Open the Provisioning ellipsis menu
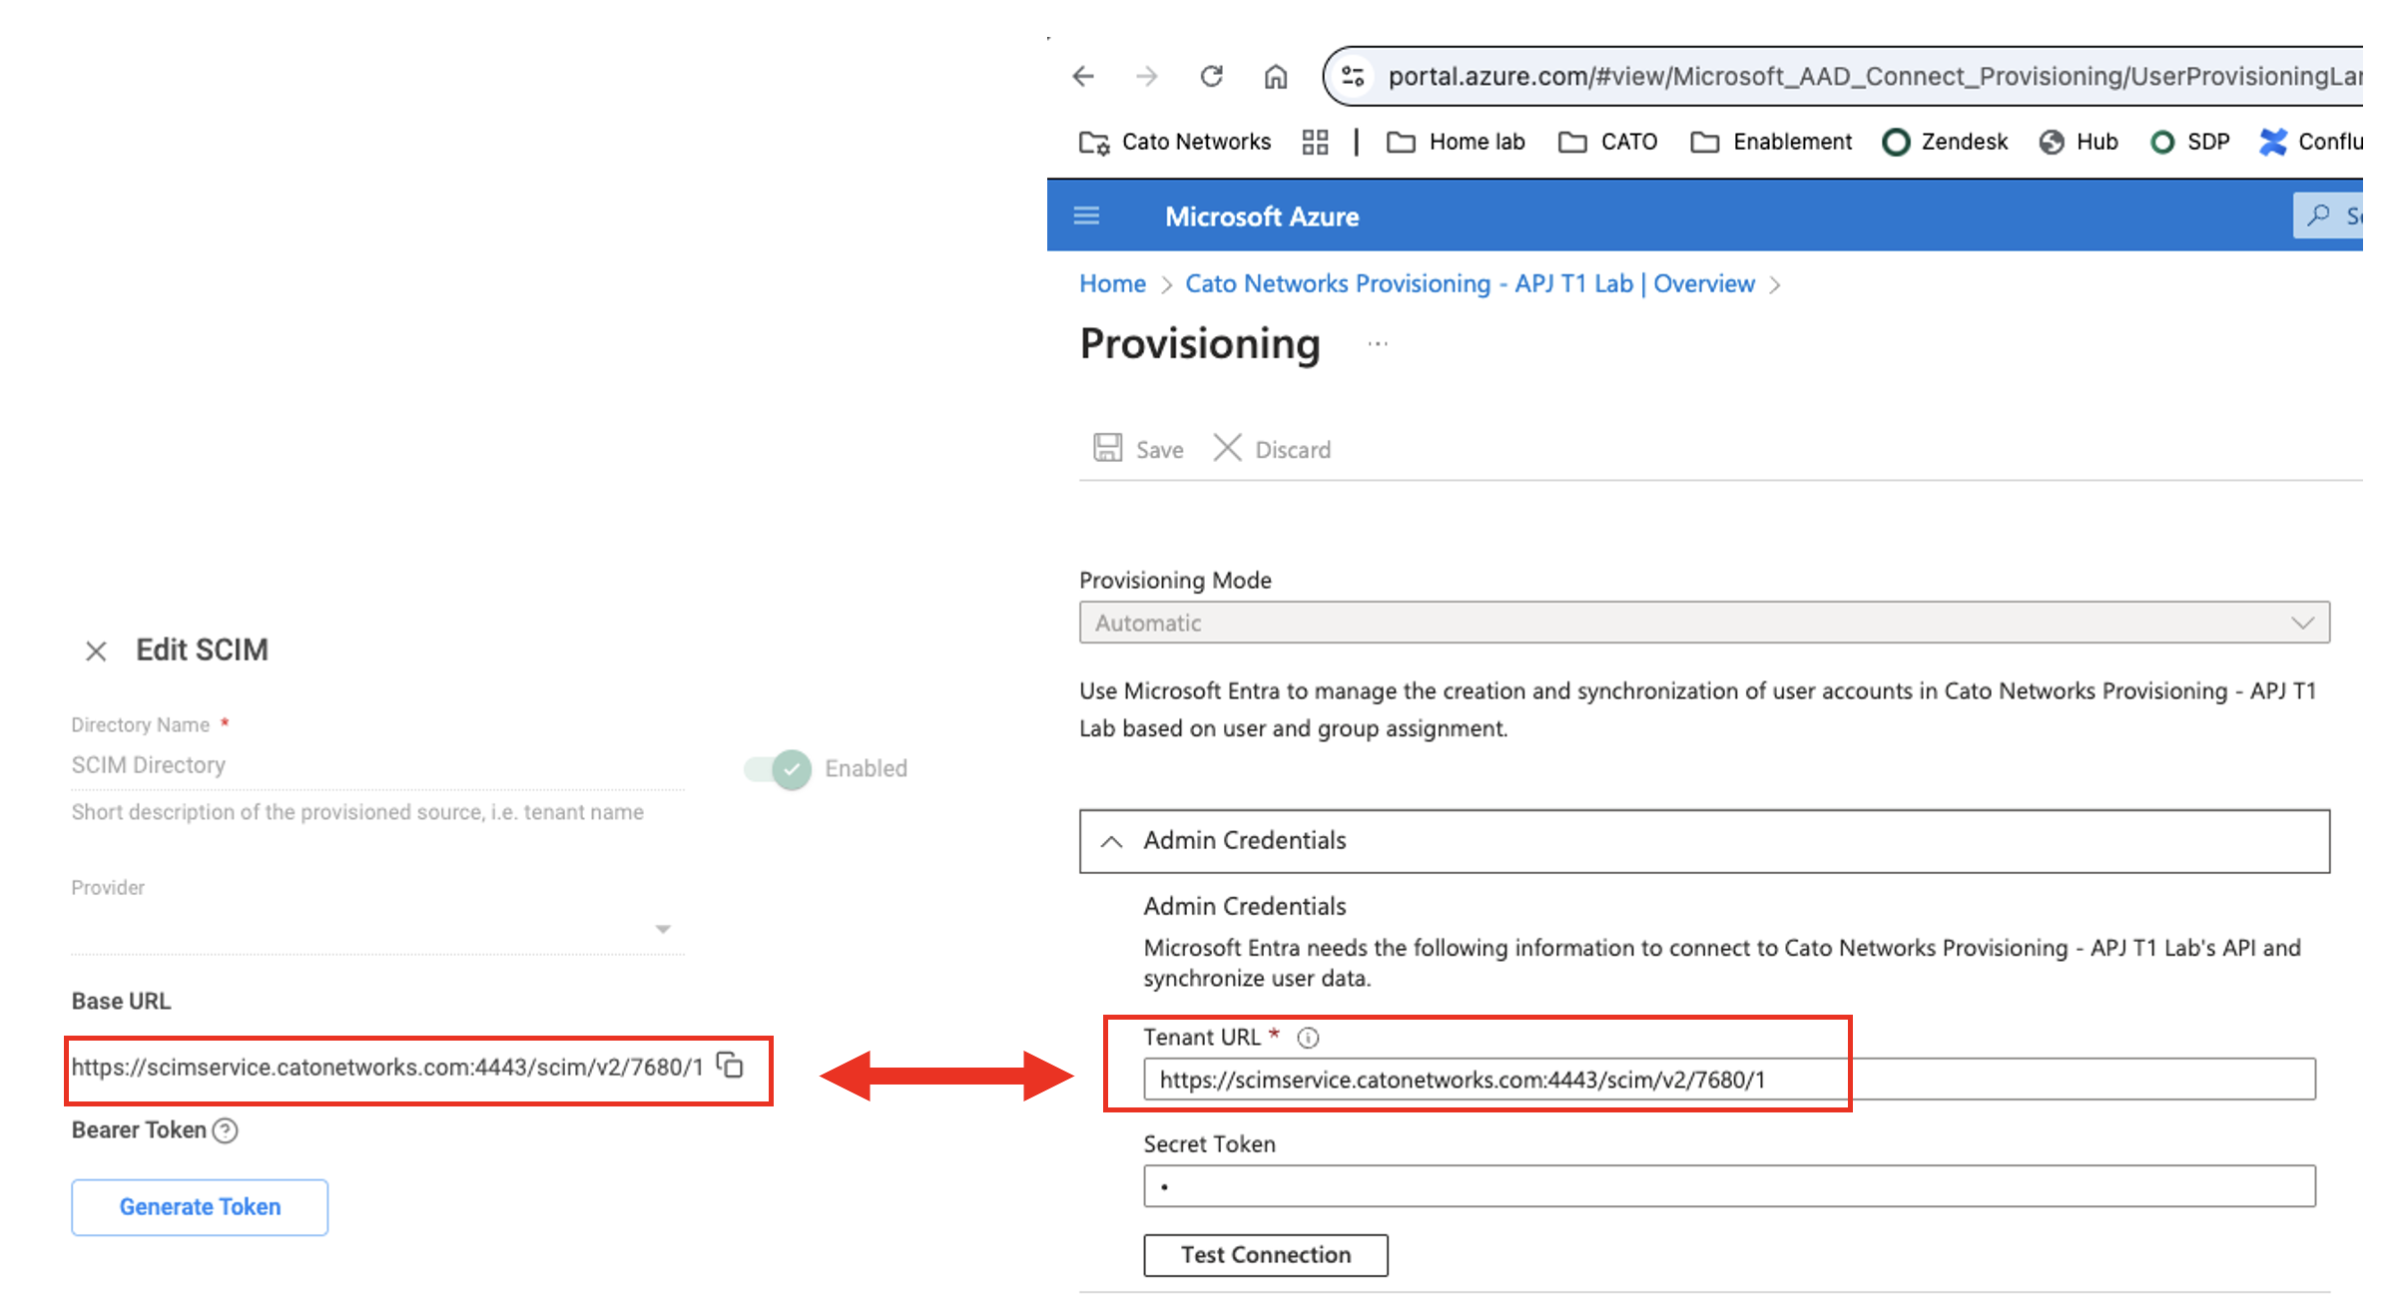The image size is (2384, 1307). (x=1377, y=343)
